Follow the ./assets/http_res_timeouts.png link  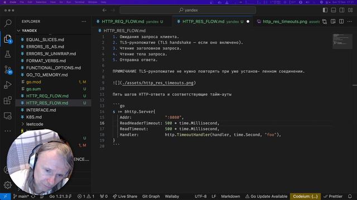[x=158, y=83]
